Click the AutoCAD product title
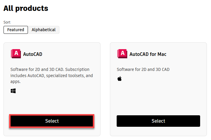Screen dimensions: 211x140 coord(33,54)
